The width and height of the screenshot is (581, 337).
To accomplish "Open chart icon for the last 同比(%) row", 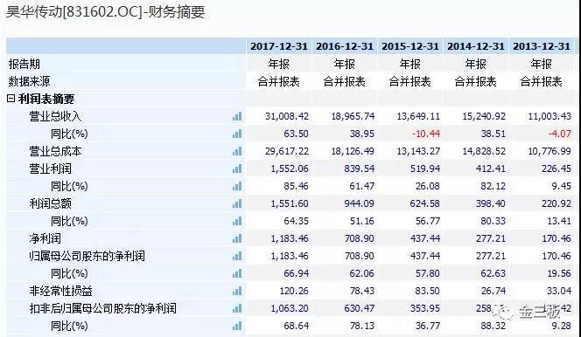I will pyautogui.click(x=237, y=326).
